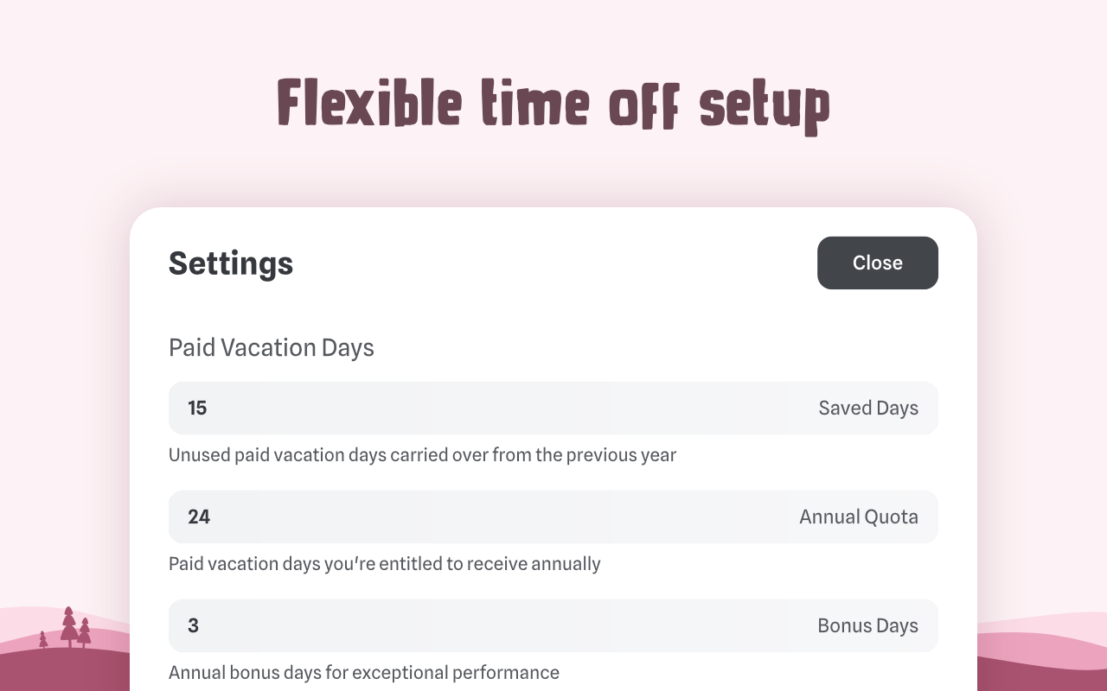The height and width of the screenshot is (691, 1107).
Task: Edit the value 3 for Bonus Days
Action: click(x=194, y=625)
